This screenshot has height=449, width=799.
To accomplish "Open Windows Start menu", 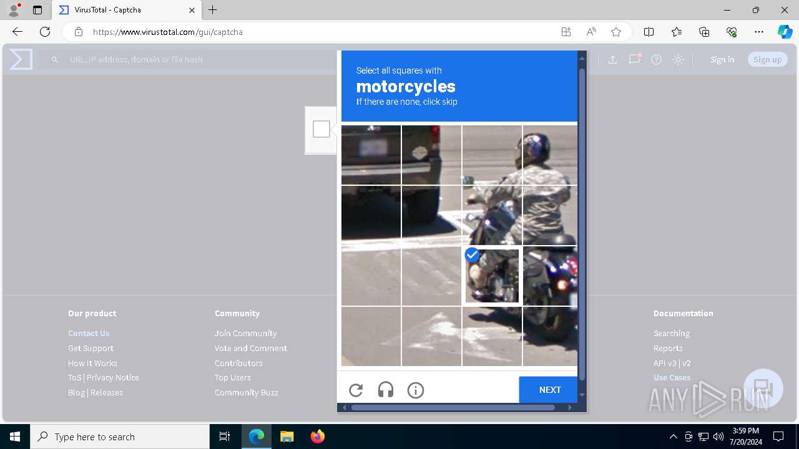I will [15, 437].
